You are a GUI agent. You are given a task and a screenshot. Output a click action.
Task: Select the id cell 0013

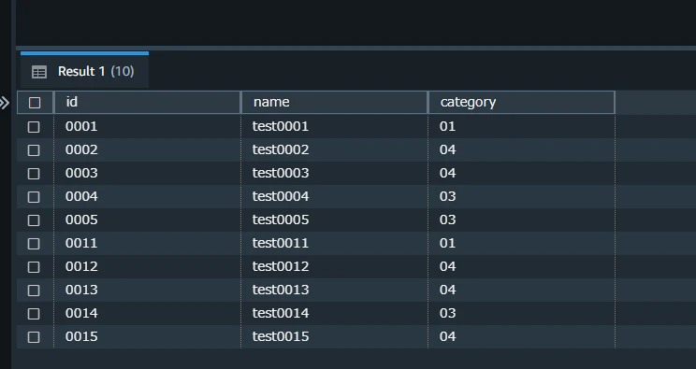[x=147, y=290]
